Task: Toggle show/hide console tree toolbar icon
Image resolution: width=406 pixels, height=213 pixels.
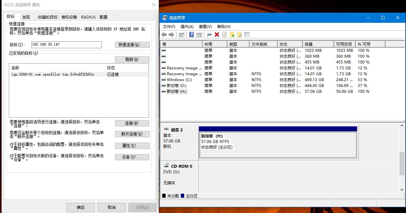Action: click(182, 35)
